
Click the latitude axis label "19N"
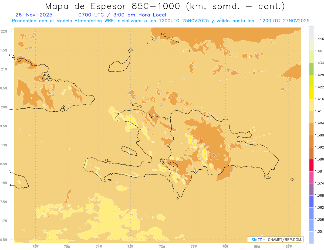coord(4,145)
